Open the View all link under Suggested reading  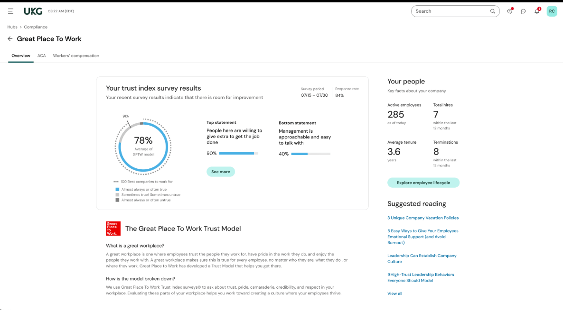(394, 293)
